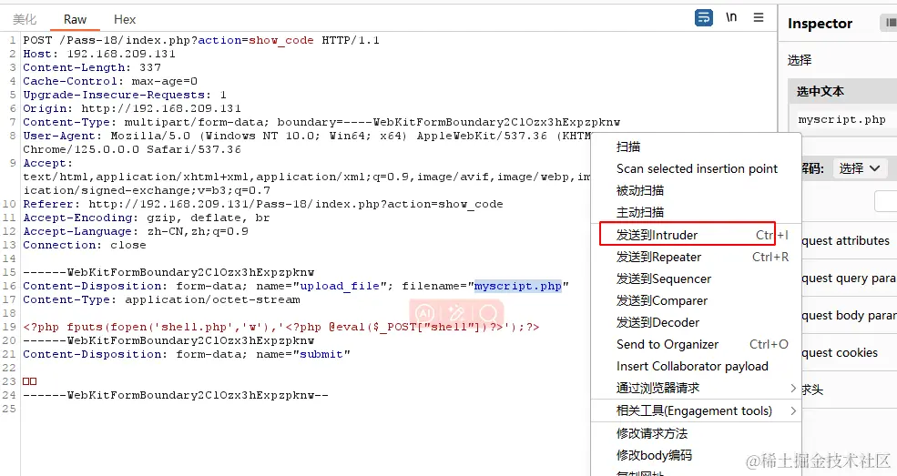This screenshot has width=897, height=476.
Task: Click the magnifier icon in floating toolbar
Action: 488,312
